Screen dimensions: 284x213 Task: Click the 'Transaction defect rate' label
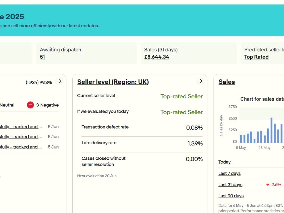[105, 127]
